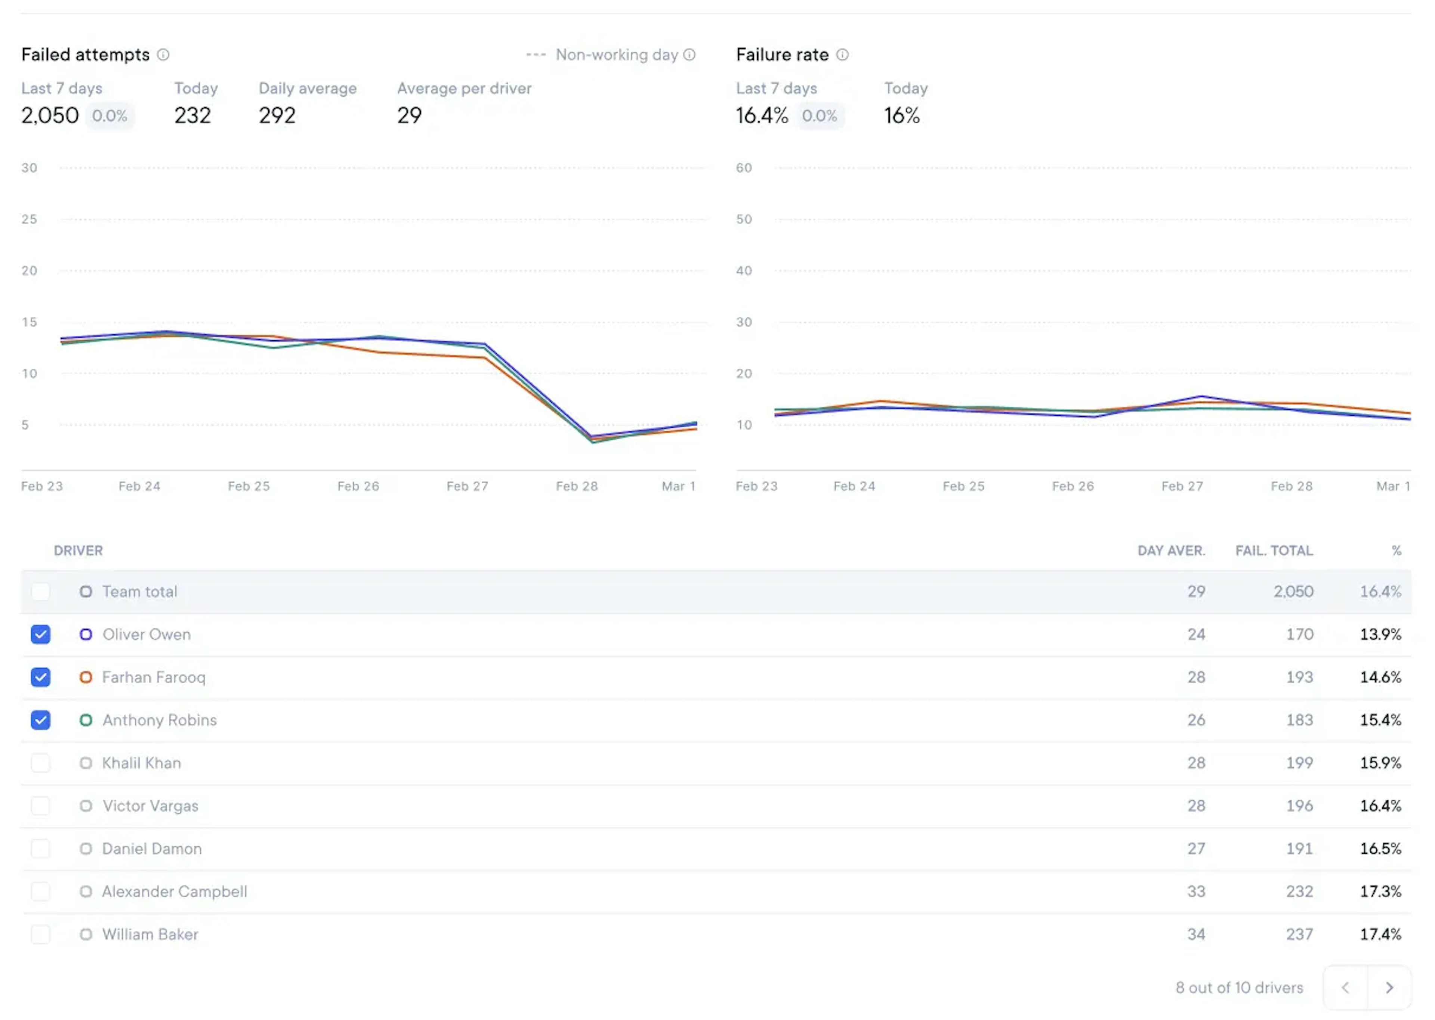Screen dimensions: 1435x1020
Task: Click William Baker's gray ring icon
Action: [x=86, y=934]
